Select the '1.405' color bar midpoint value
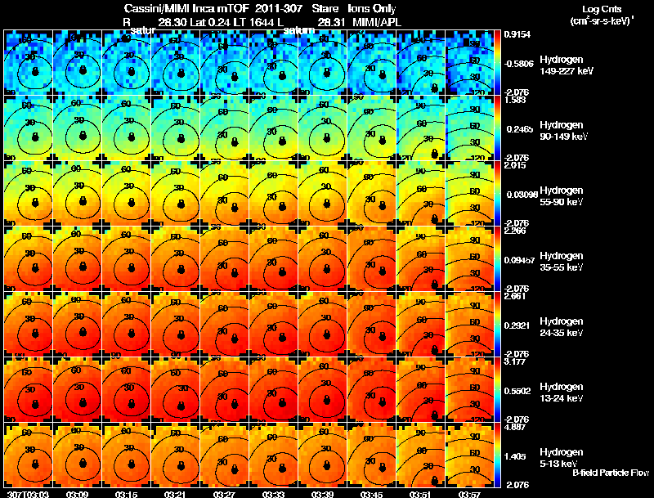The width and height of the screenshot is (654, 498). [515, 457]
